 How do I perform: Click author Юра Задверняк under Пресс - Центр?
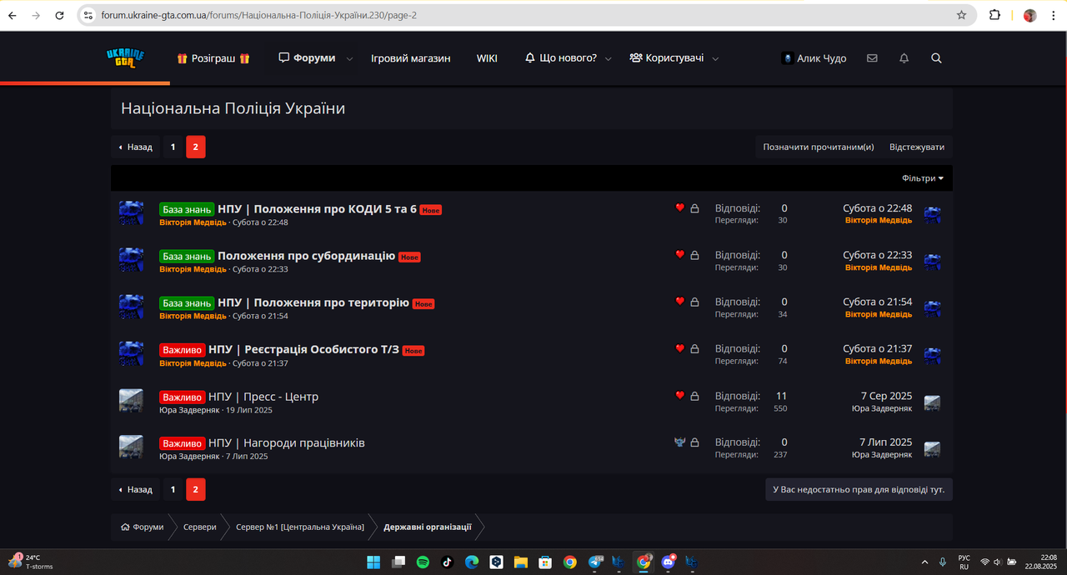(x=189, y=410)
